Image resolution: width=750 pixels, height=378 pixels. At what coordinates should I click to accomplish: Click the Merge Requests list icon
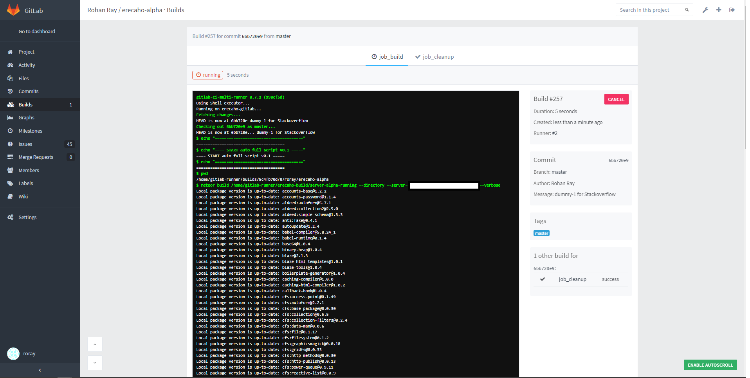point(10,157)
